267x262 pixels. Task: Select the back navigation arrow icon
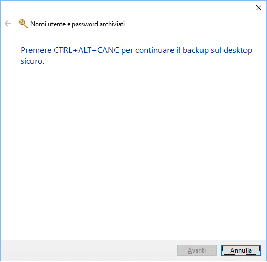(8, 24)
